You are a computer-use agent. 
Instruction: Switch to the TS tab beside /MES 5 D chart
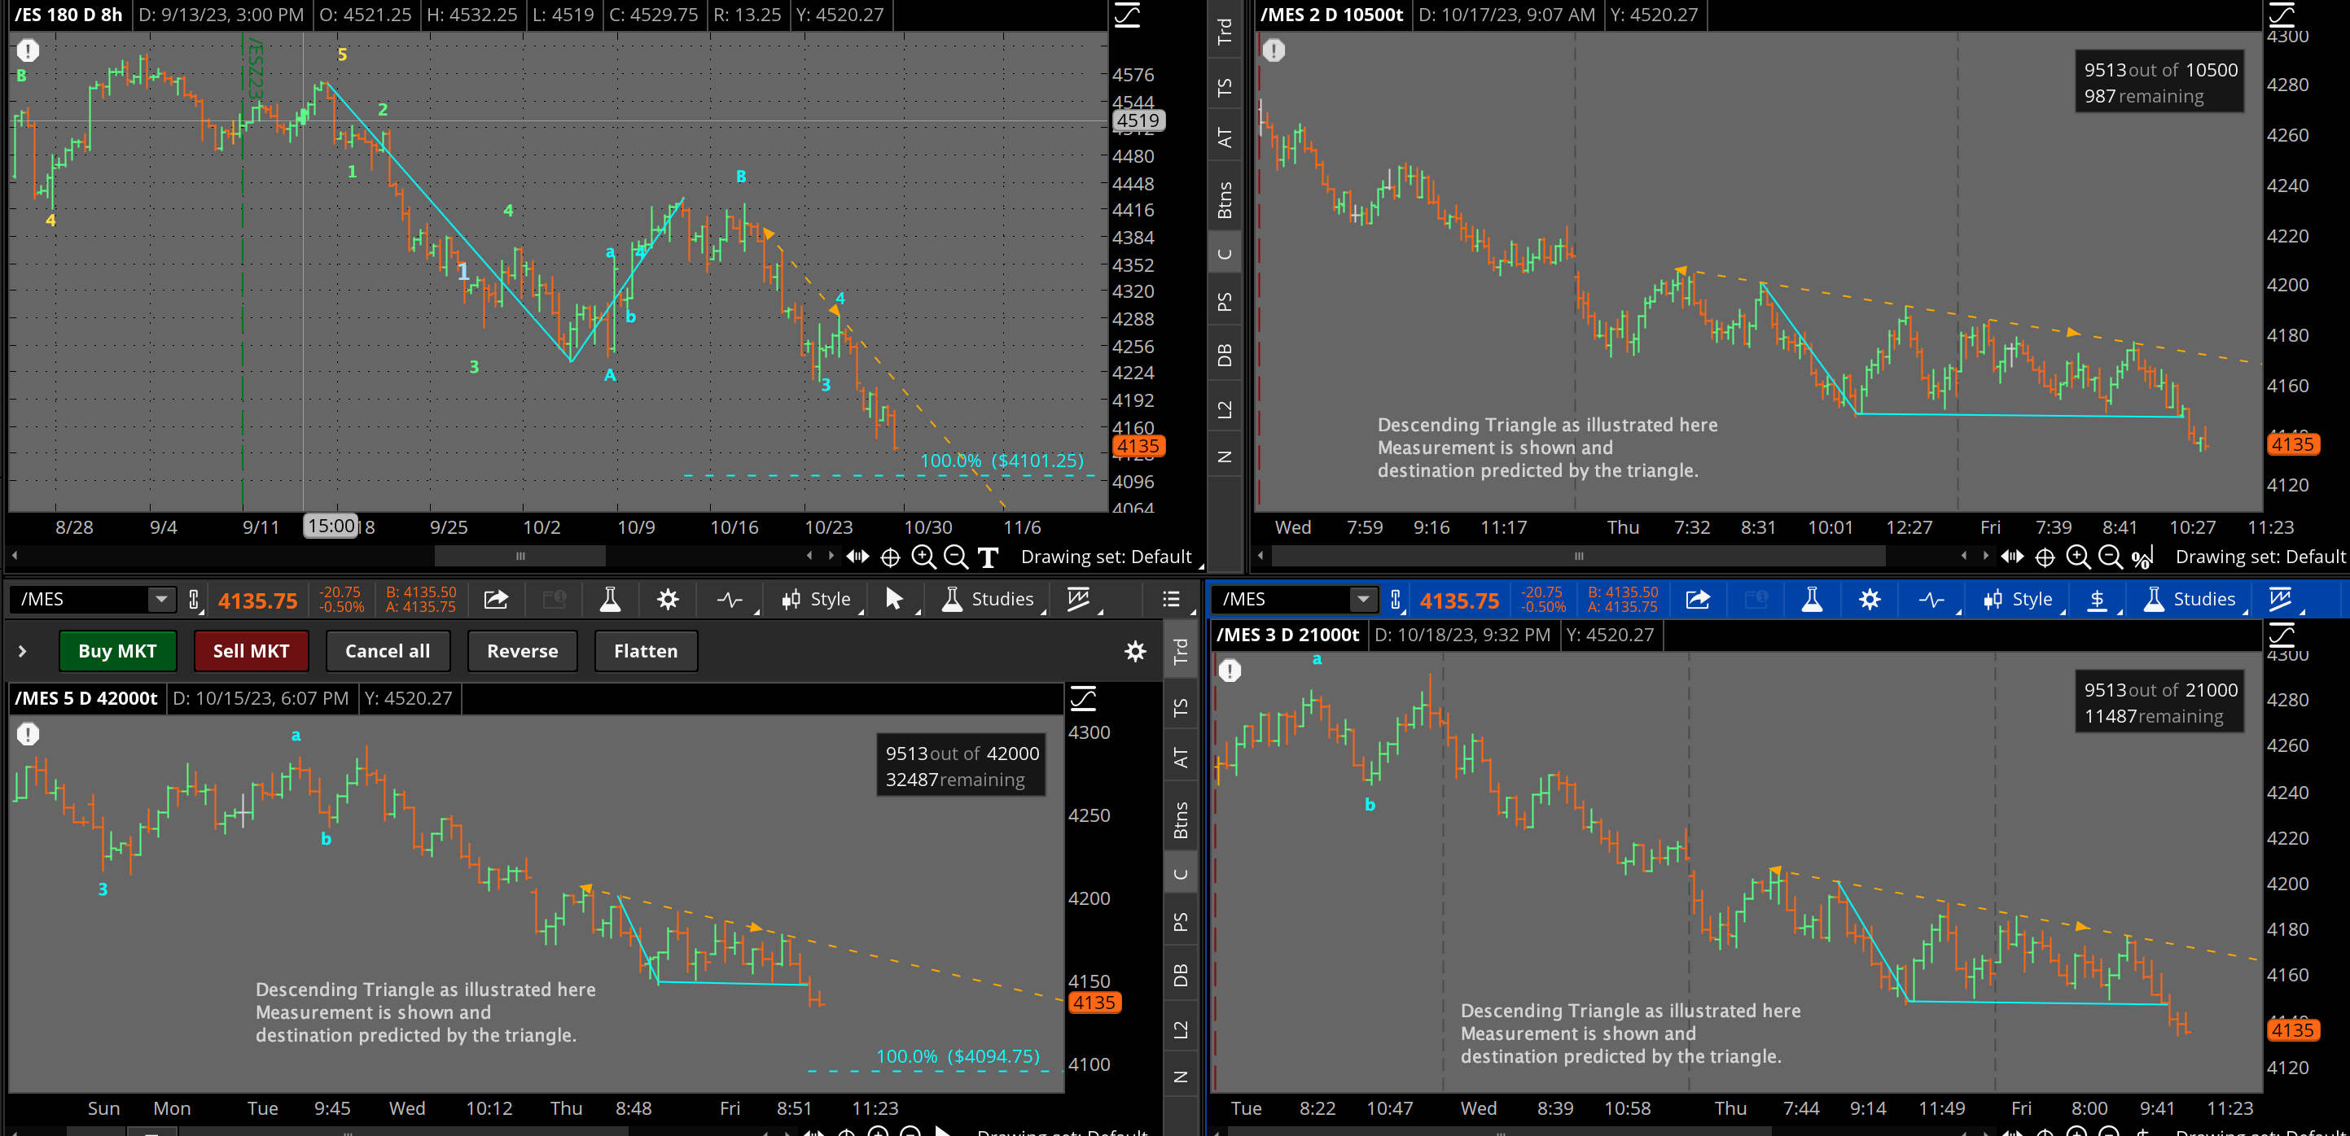pyautogui.click(x=1181, y=707)
